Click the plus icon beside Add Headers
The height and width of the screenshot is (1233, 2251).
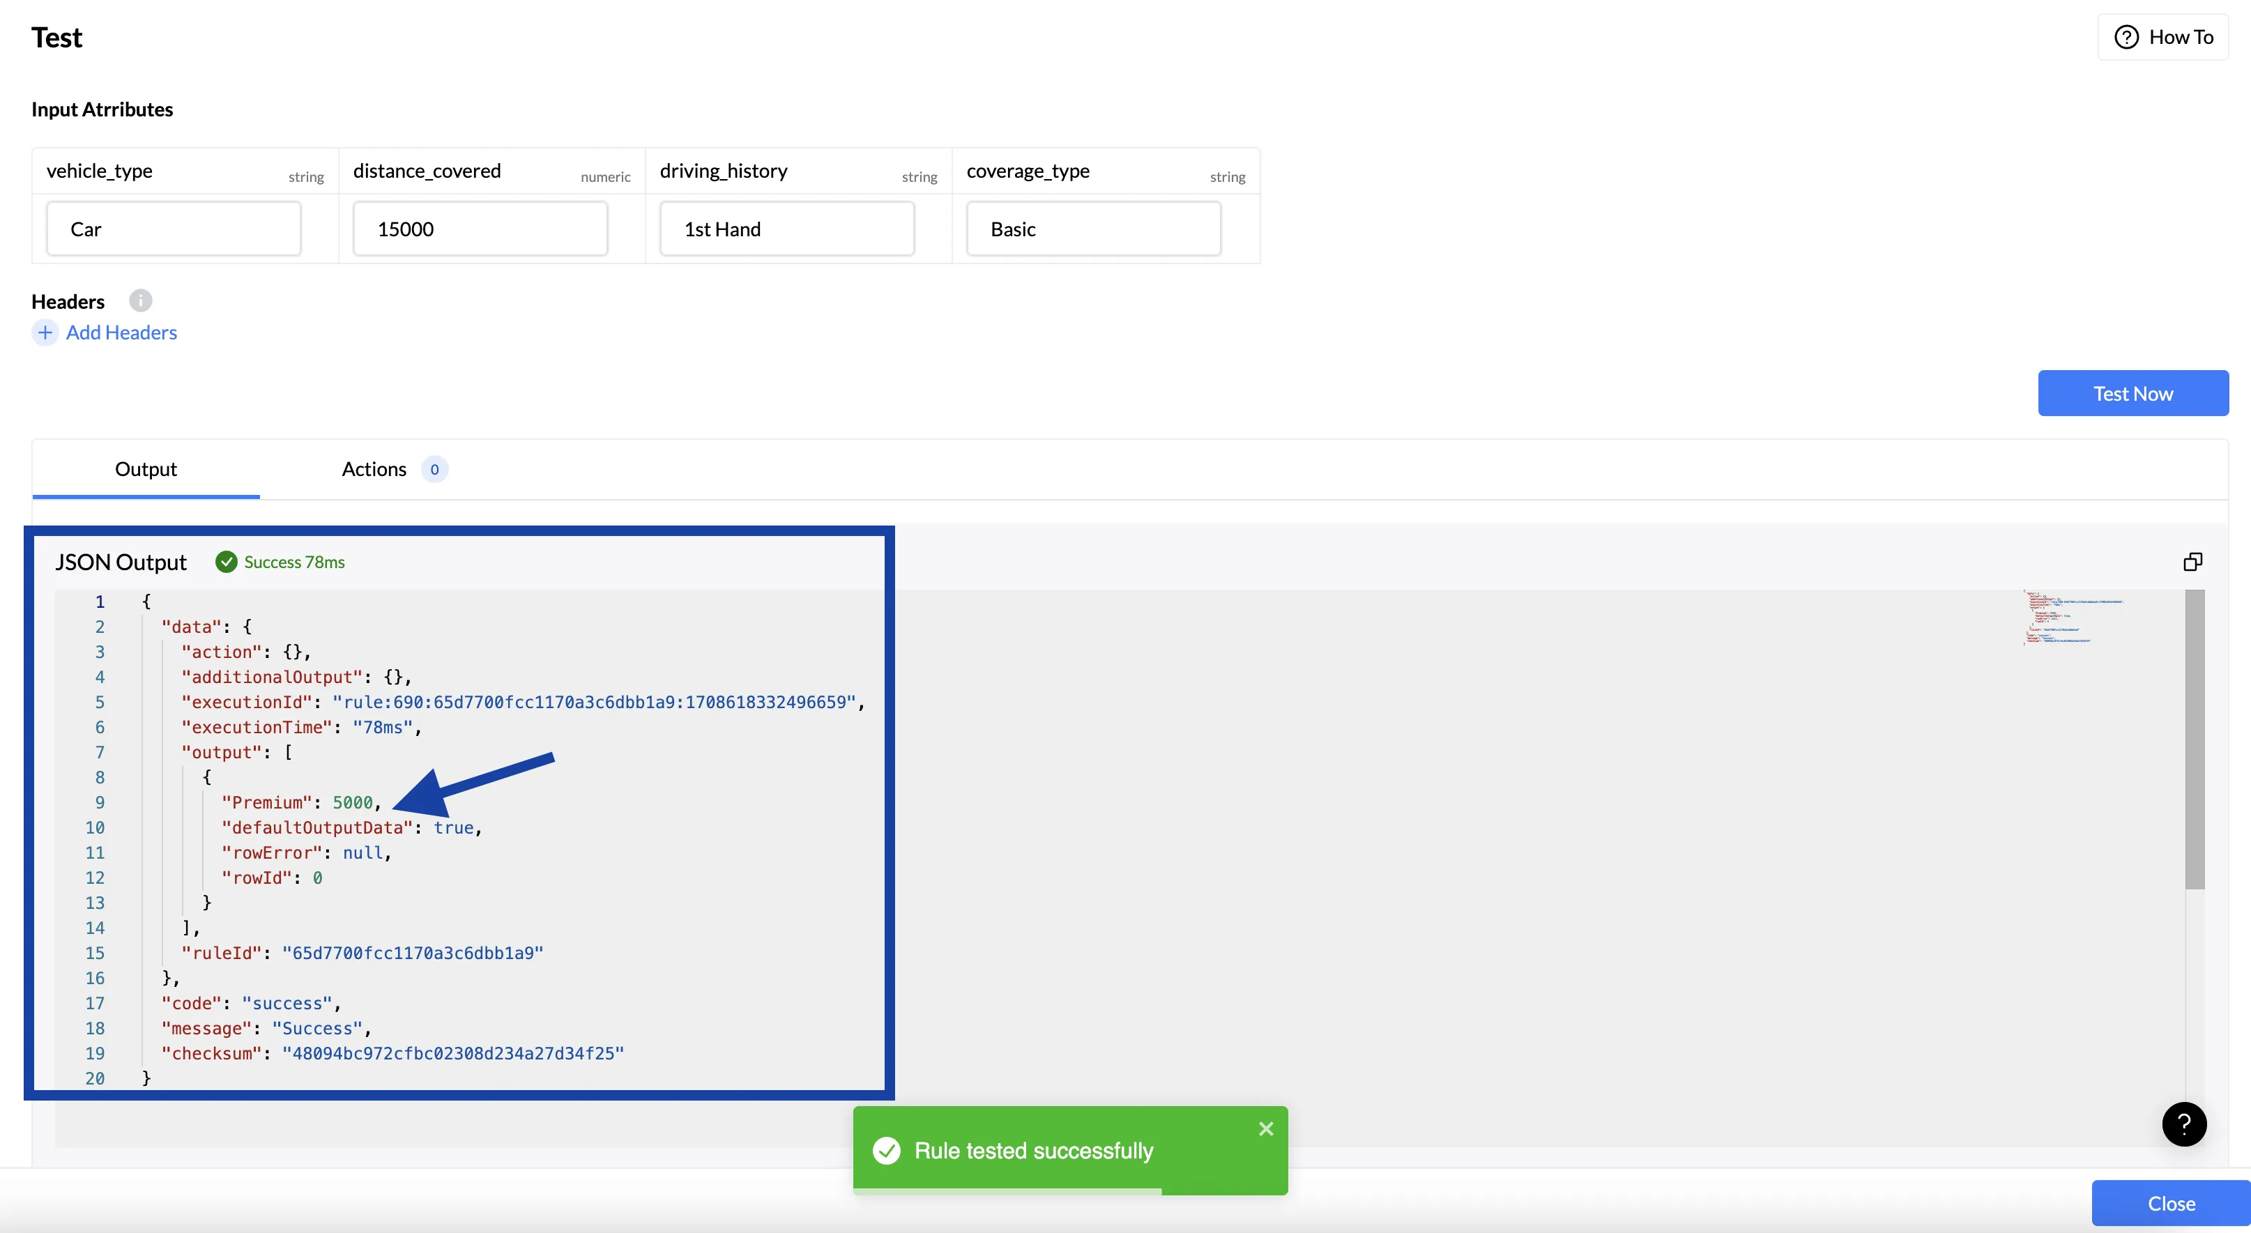(45, 333)
